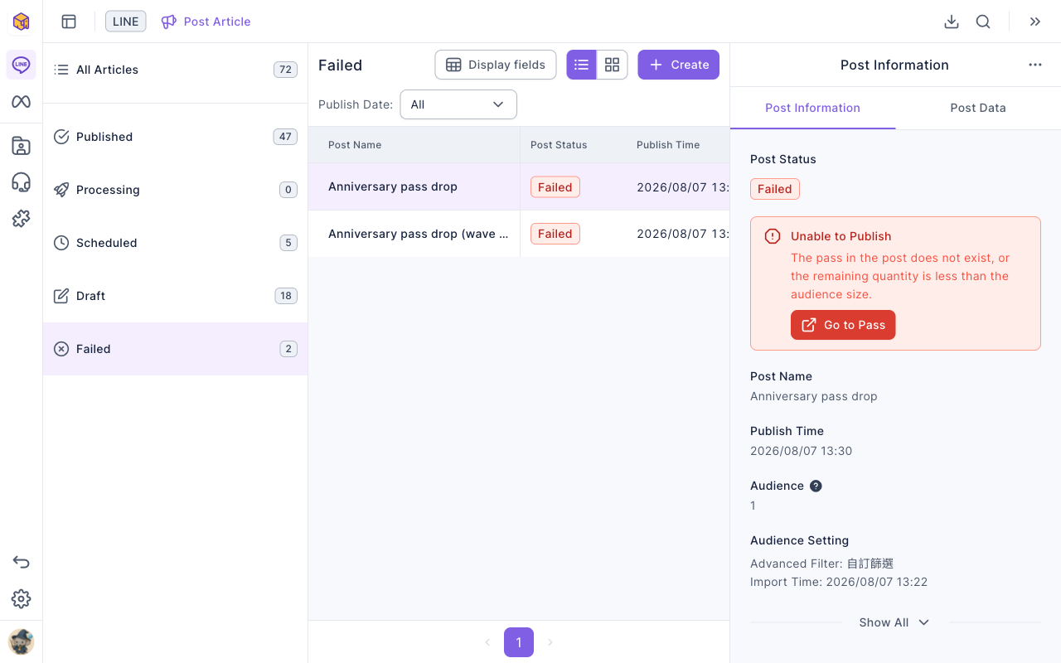
Task: Toggle the sidebar panel layout icon
Action: [69, 22]
